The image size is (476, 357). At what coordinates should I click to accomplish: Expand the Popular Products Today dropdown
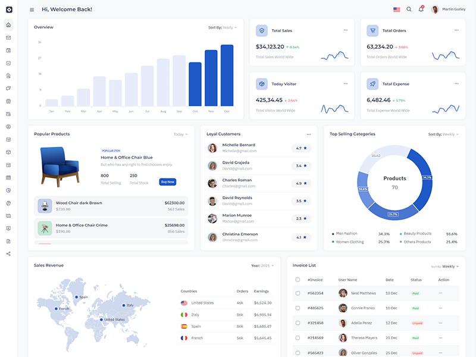180,134
